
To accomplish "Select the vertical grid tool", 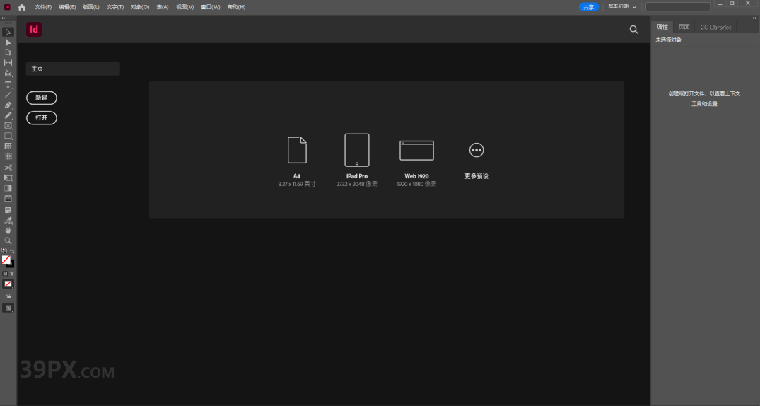I will coord(8,156).
